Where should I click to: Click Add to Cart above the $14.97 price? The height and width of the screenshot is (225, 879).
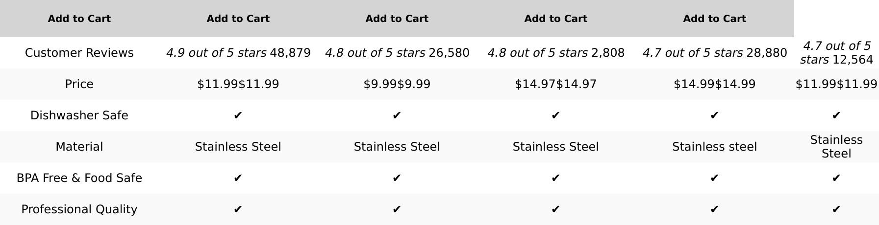[555, 19]
